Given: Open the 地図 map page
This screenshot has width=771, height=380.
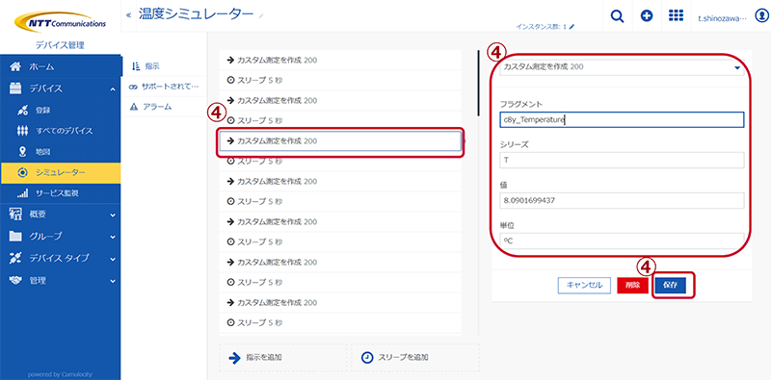Looking at the screenshot, I should 60,152.
